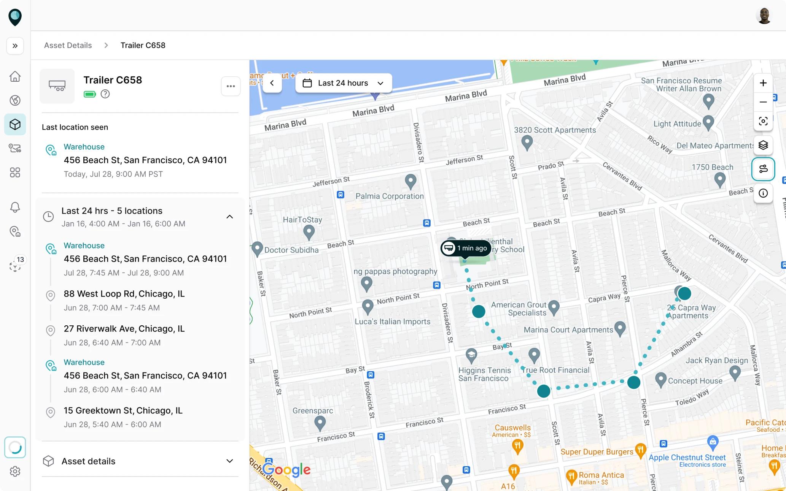Open the map info icon
This screenshot has width=786, height=491.
(x=763, y=193)
